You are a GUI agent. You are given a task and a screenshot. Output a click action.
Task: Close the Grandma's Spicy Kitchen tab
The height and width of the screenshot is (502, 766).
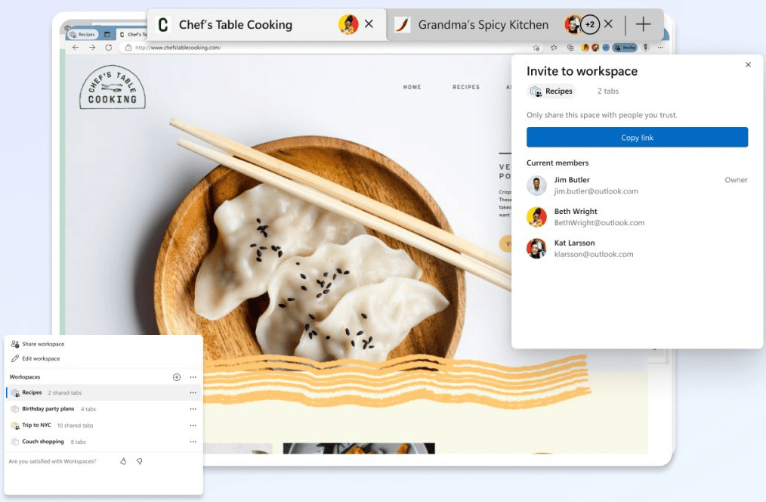(608, 23)
